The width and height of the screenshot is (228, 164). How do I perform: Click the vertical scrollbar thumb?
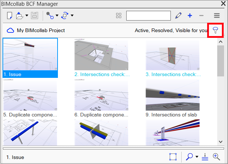coord(220,61)
